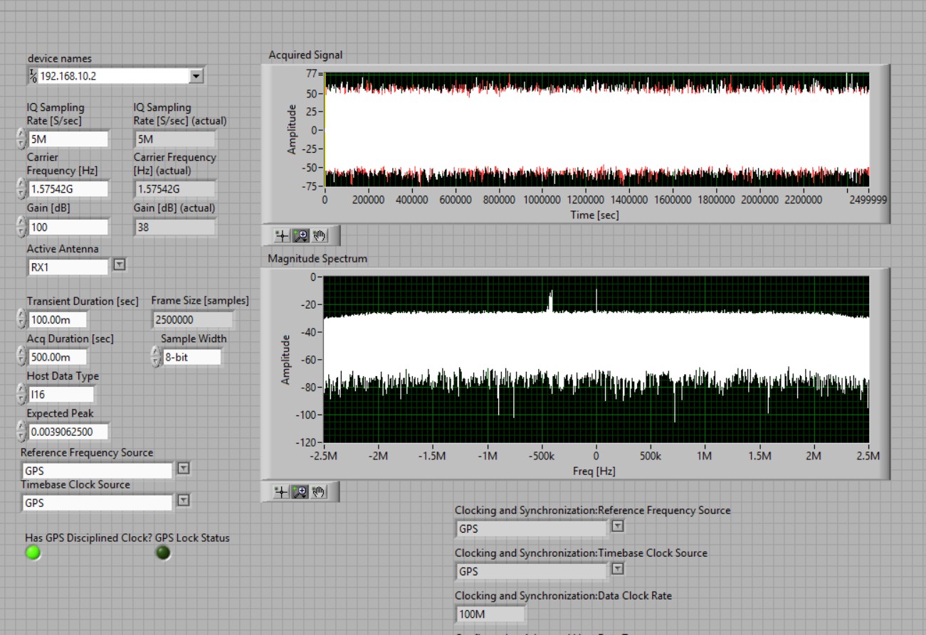This screenshot has width=926, height=635.
Task: Click the Active Antenna field showing RX1
Action: (x=68, y=267)
